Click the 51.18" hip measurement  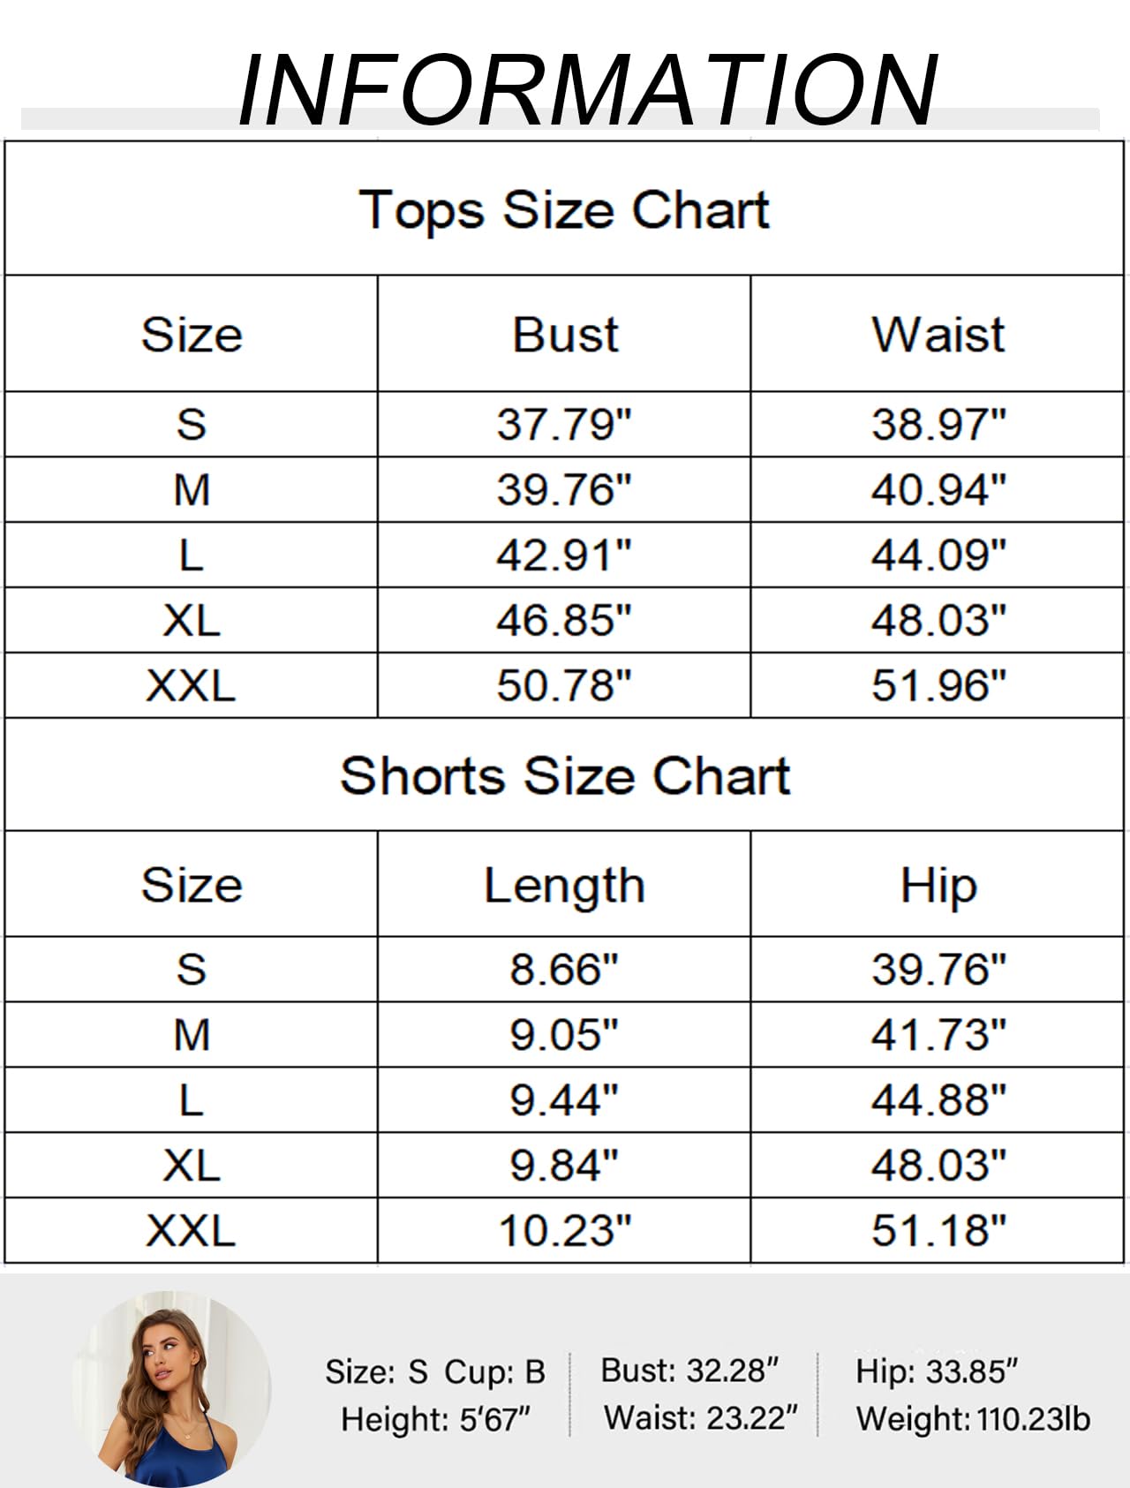[938, 1230]
